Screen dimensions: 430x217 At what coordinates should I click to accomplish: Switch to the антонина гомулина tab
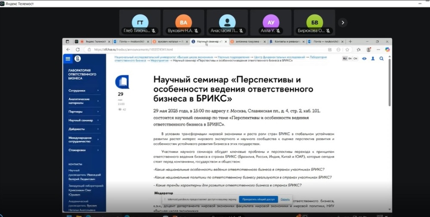coord(248,42)
